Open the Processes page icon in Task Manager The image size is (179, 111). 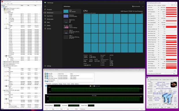[45, 9]
